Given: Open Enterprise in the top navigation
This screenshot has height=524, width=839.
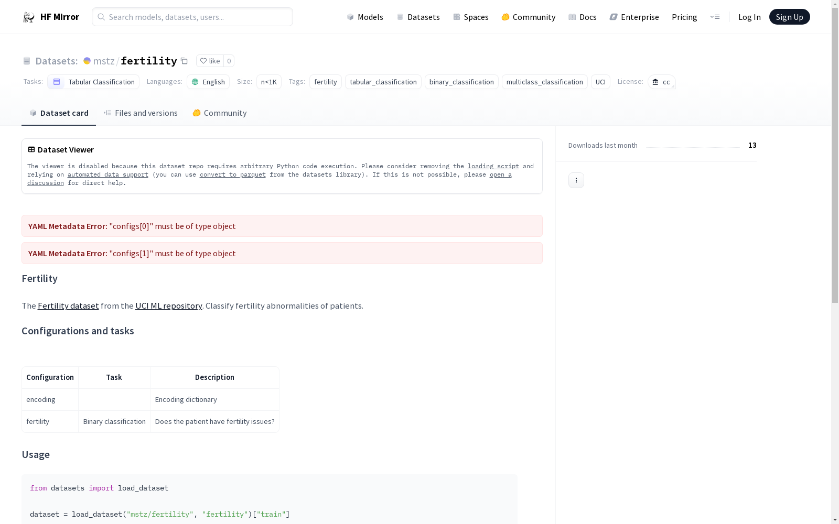Looking at the screenshot, I should pos(634,17).
